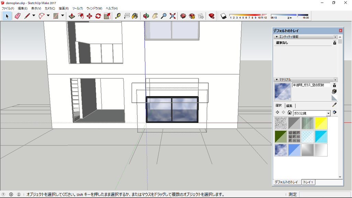Click the 測定 measurements input box
Screen dimensions: 352x198
pyautogui.click(x=324, y=194)
